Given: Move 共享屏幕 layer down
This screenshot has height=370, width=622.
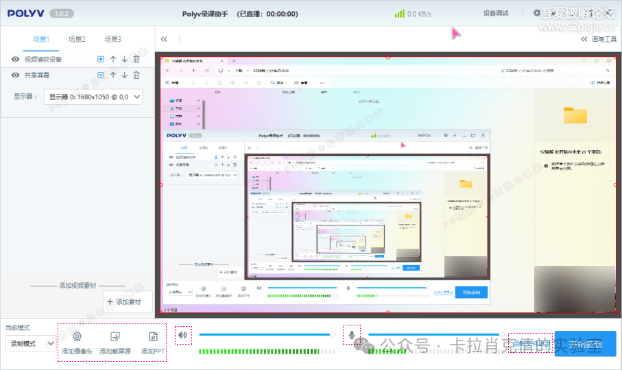Looking at the screenshot, I should point(124,75).
